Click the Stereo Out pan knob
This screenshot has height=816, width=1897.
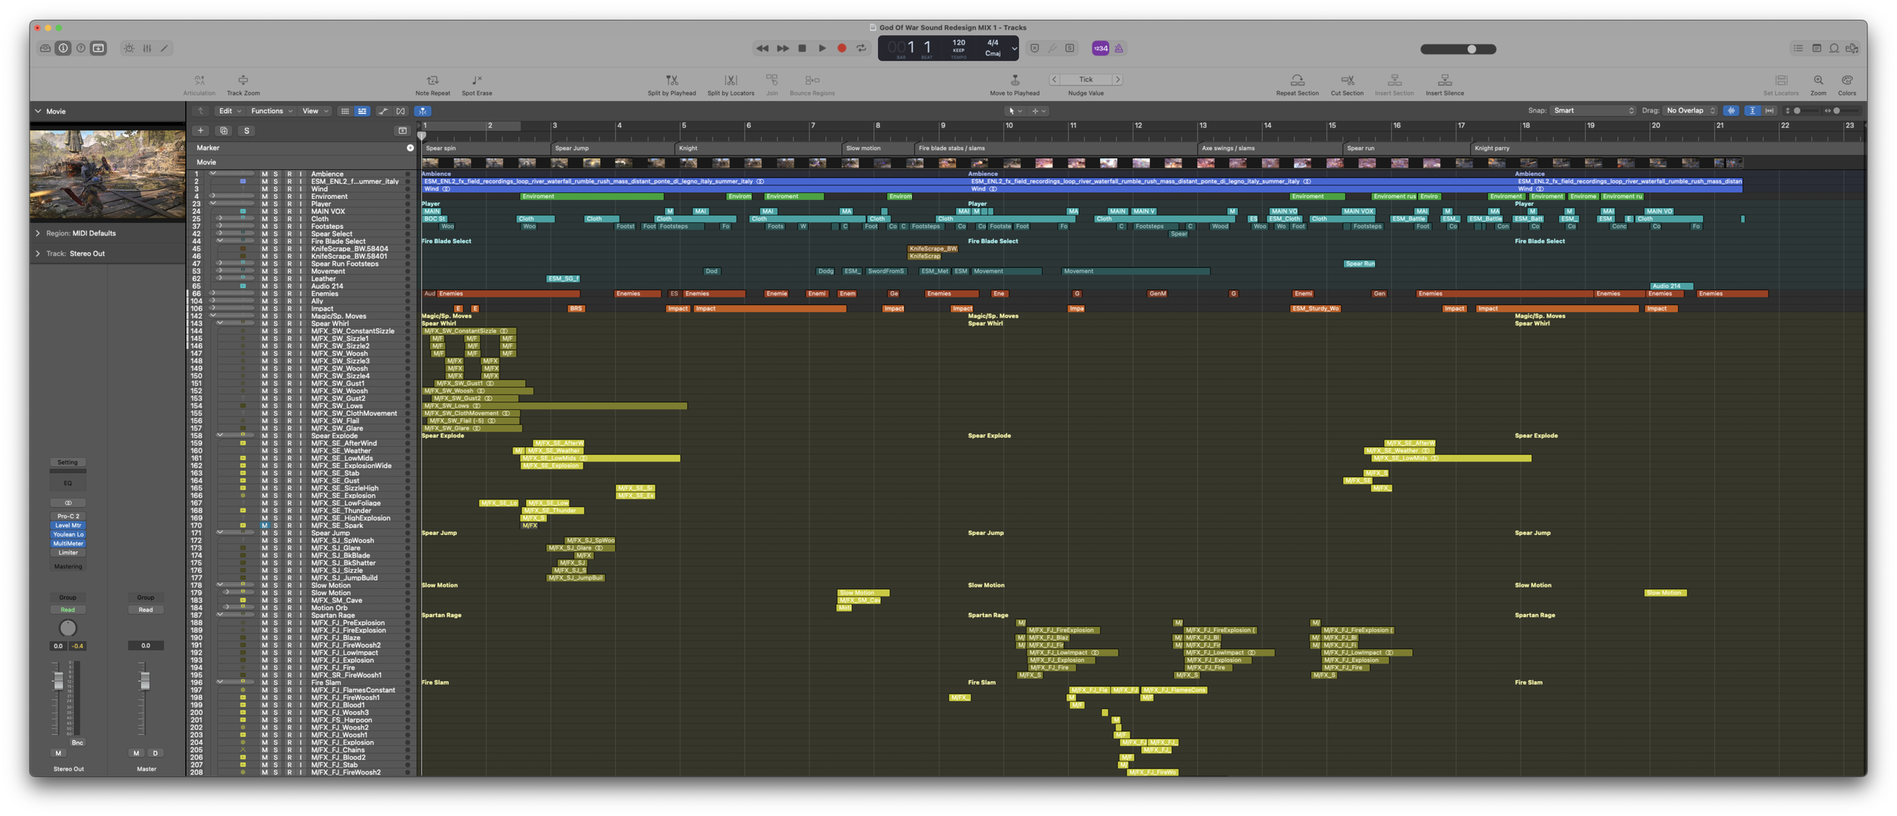tap(68, 628)
